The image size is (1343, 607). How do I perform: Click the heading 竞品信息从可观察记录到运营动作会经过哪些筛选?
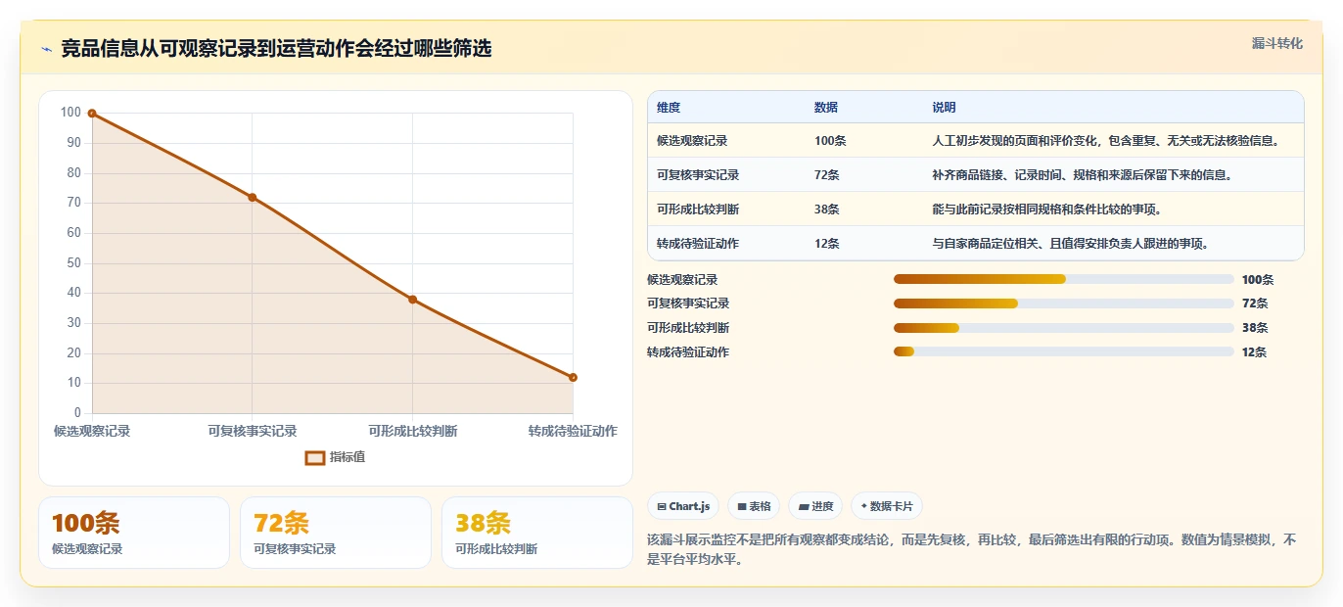[x=276, y=48]
